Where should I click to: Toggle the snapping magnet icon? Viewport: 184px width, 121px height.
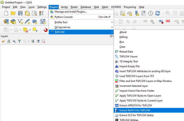pyautogui.click(x=45, y=30)
